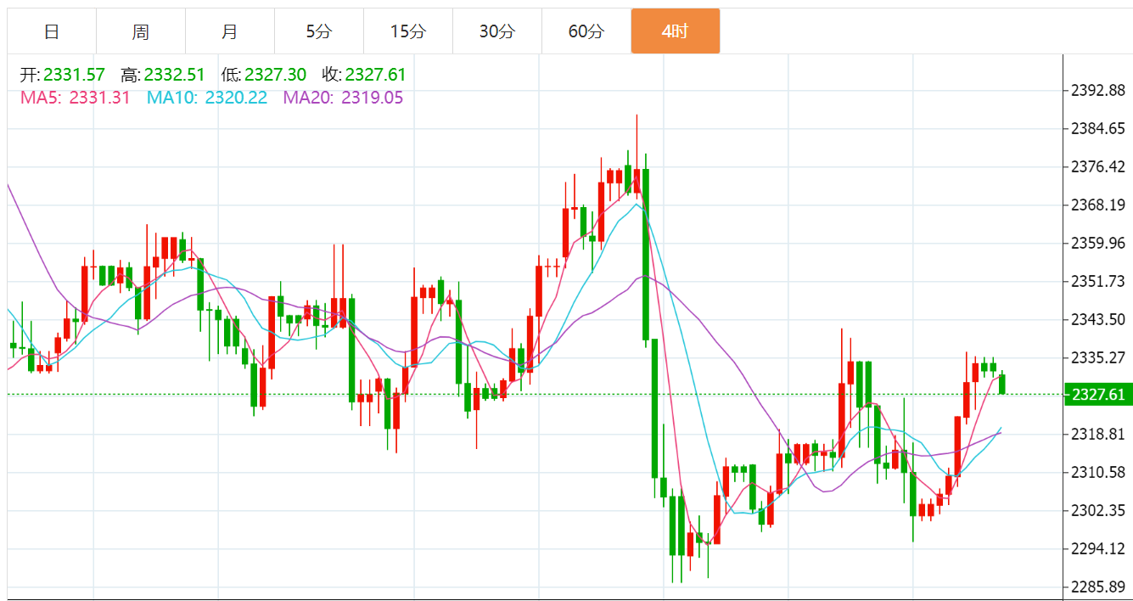Screen dimensions: 1133x601
Task: Click the 收 close price value
Action: tap(376, 75)
